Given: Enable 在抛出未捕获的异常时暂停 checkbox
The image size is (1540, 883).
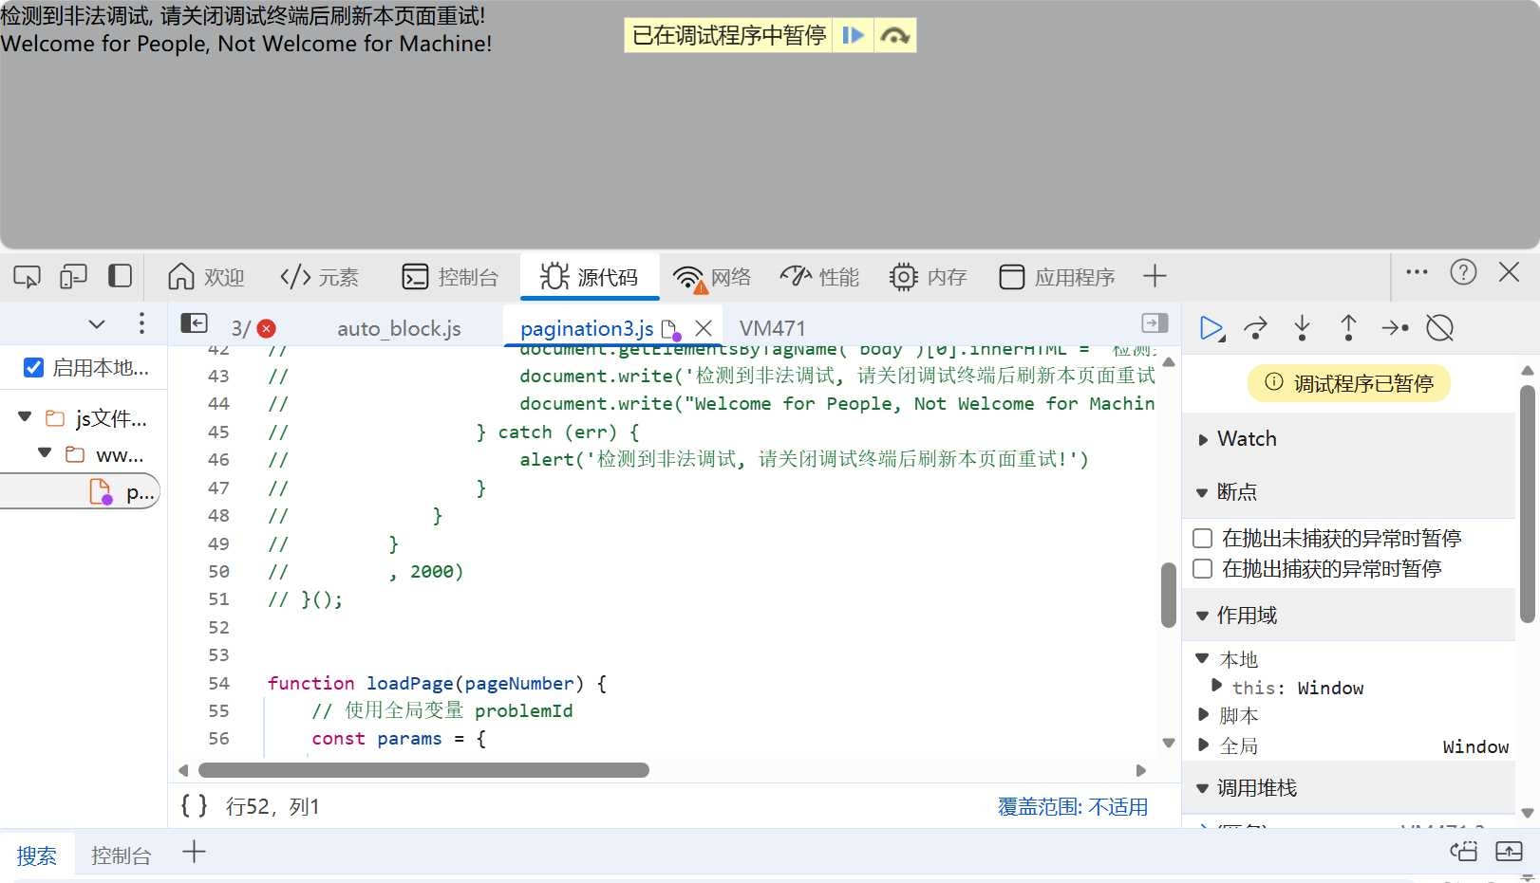Looking at the screenshot, I should (1202, 538).
